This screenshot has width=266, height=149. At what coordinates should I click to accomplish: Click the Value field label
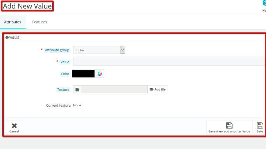65,62
